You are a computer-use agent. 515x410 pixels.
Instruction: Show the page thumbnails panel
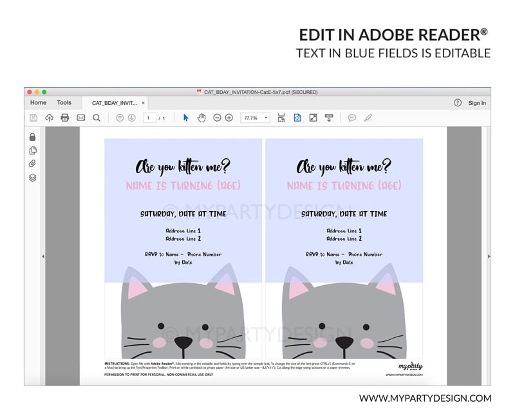pos(33,151)
